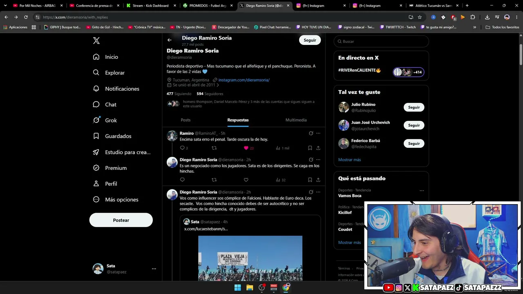
Task: Open Grok actions on 'Vos como influencer' tweet
Action: tap(311, 192)
